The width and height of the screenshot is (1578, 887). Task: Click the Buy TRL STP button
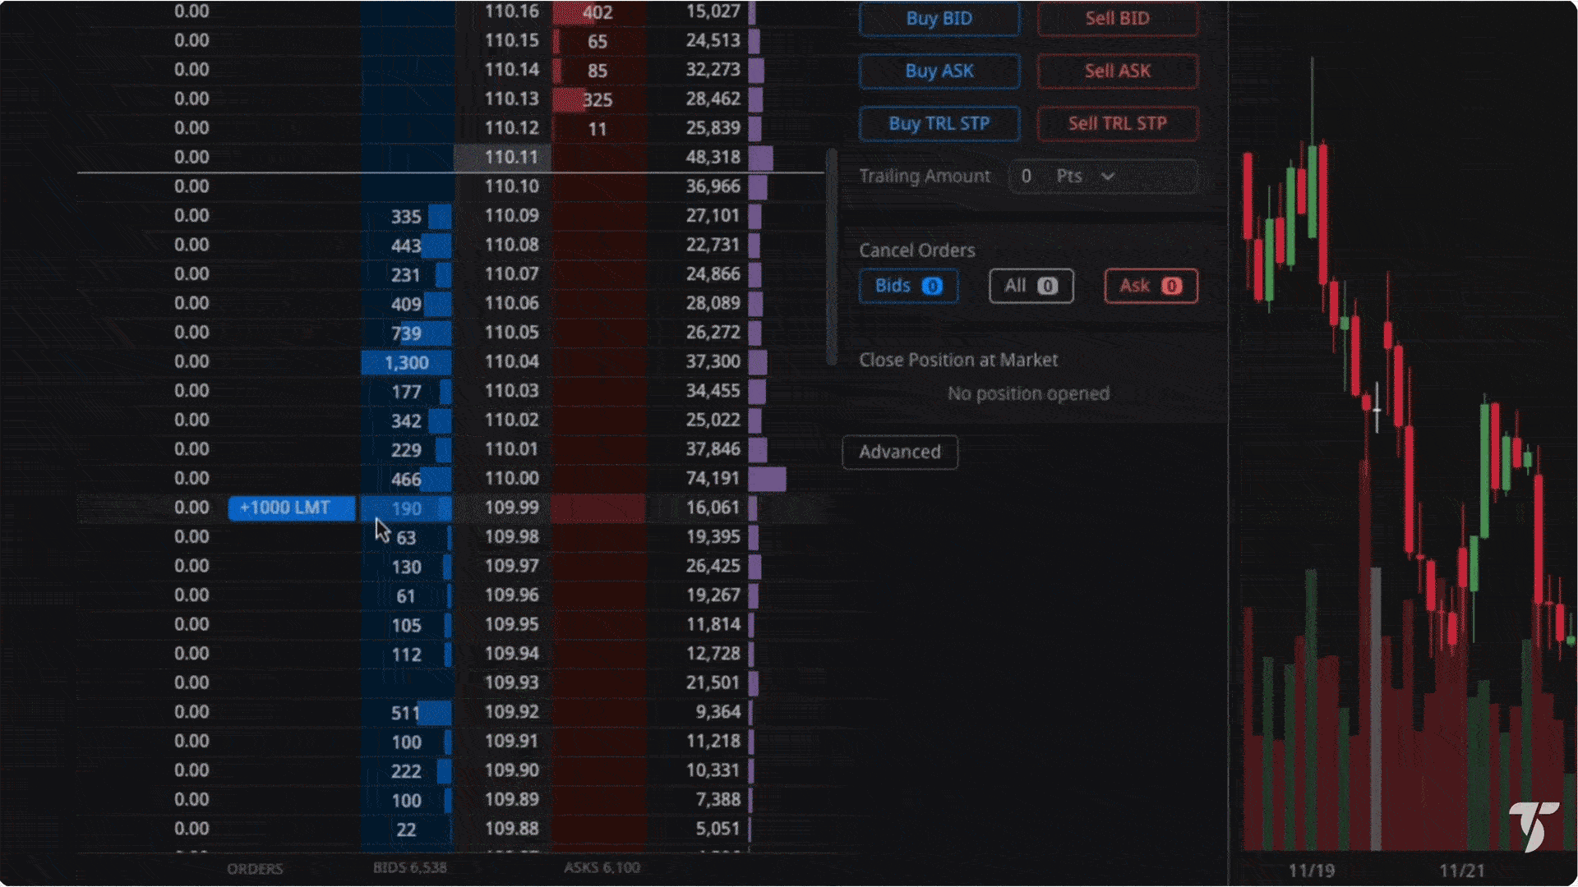[939, 124]
